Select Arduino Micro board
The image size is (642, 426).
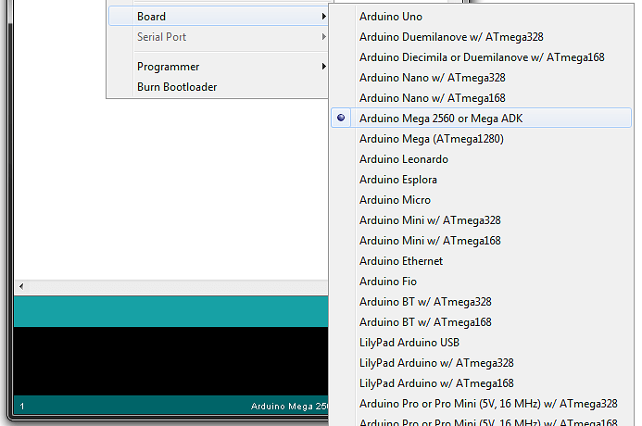tap(481, 200)
